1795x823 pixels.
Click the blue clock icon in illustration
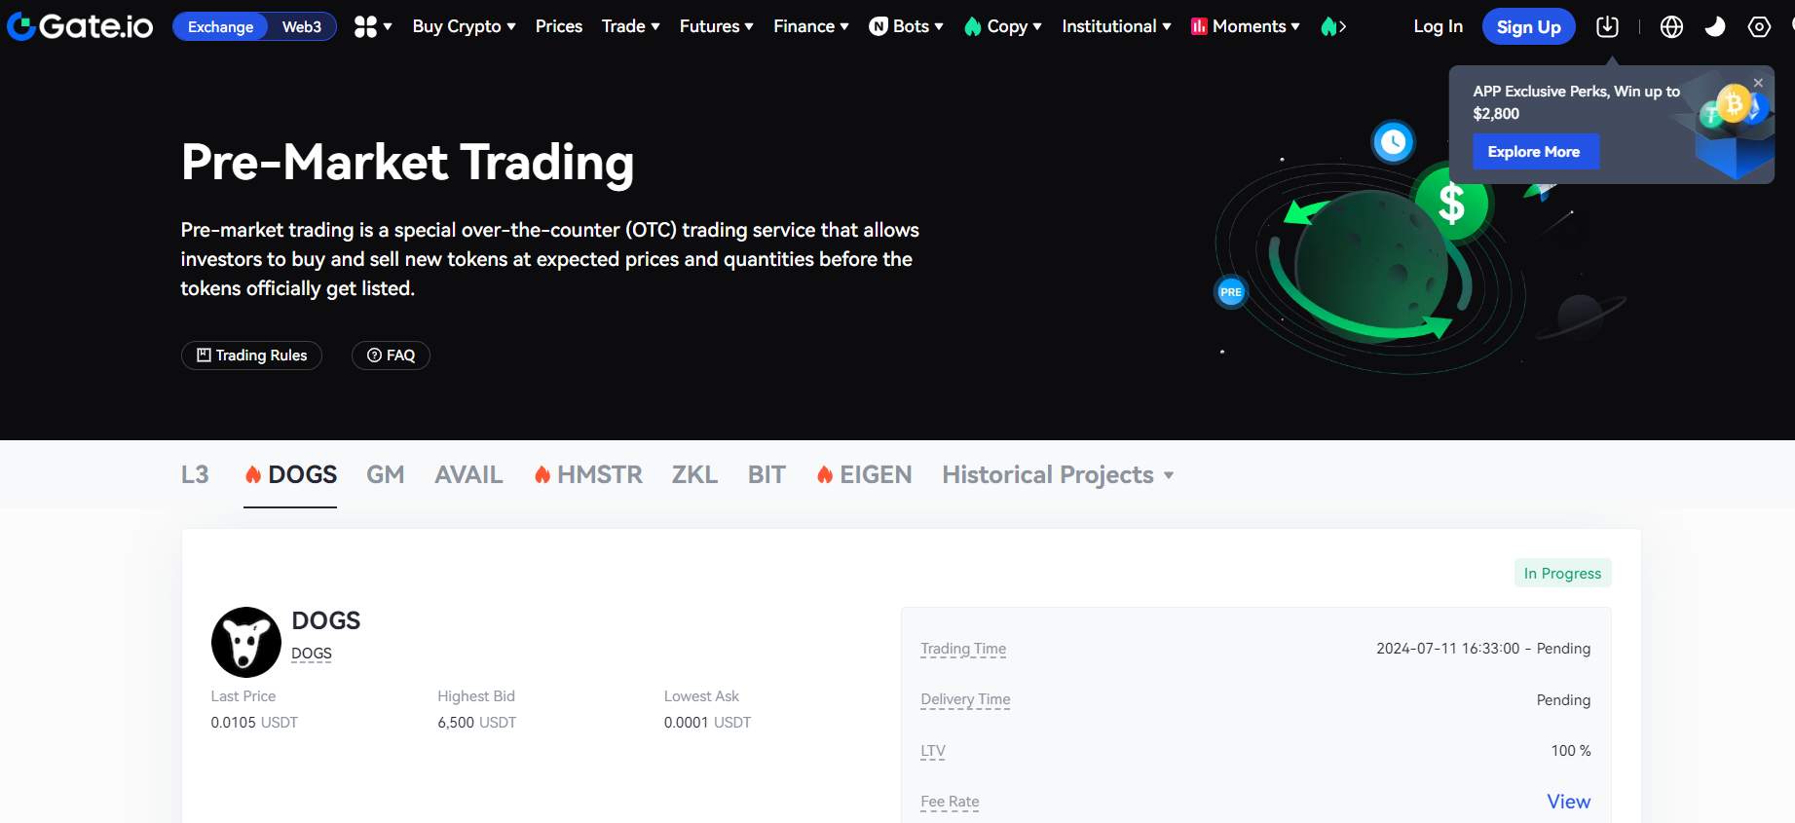1393,142
